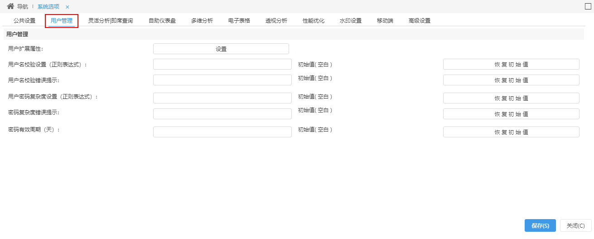
Task: Select the 高级设置 tab
Action: 420,21
